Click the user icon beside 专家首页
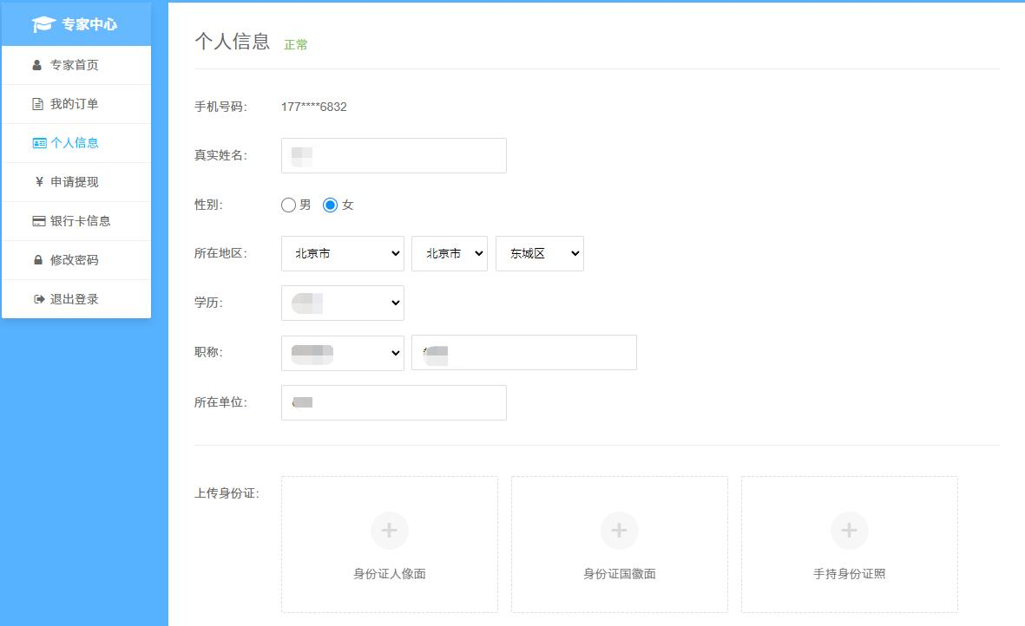Image resolution: width=1025 pixels, height=626 pixels. (x=37, y=65)
